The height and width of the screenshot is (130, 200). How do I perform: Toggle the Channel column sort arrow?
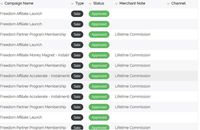click(168, 4)
